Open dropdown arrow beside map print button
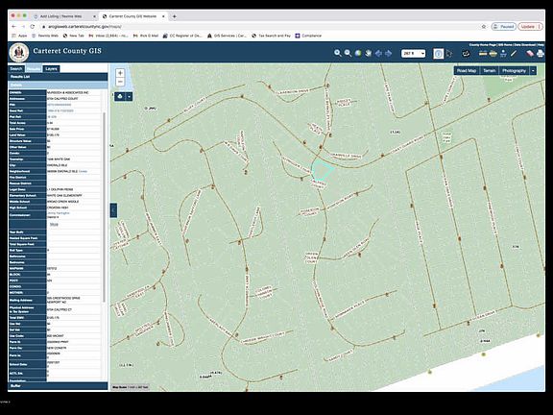 (130, 96)
